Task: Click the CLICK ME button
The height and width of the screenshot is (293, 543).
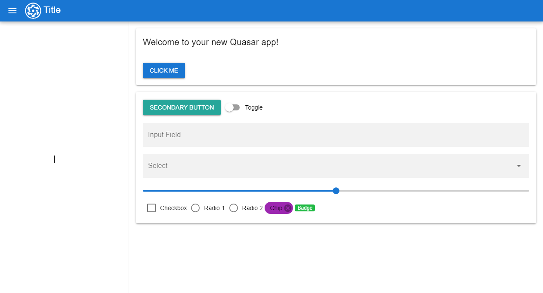Action: click(x=164, y=70)
